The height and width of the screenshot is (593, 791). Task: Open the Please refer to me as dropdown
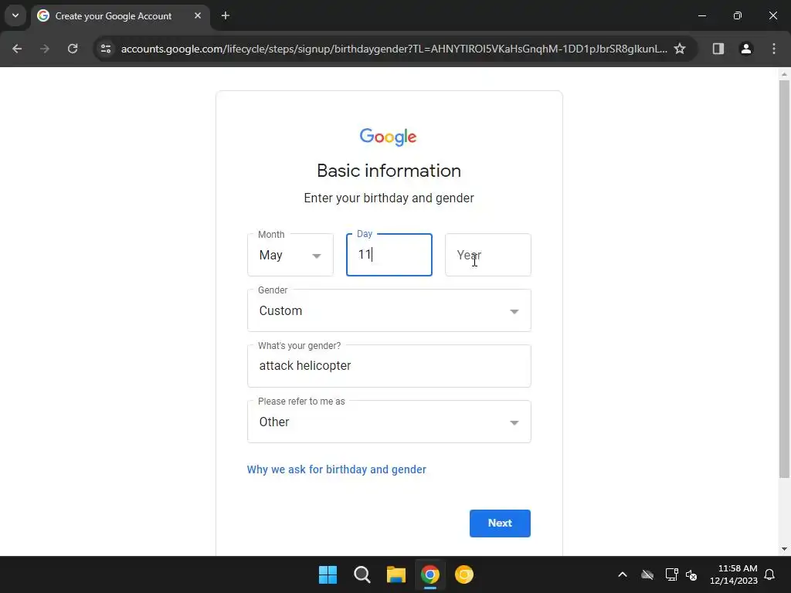click(x=389, y=422)
